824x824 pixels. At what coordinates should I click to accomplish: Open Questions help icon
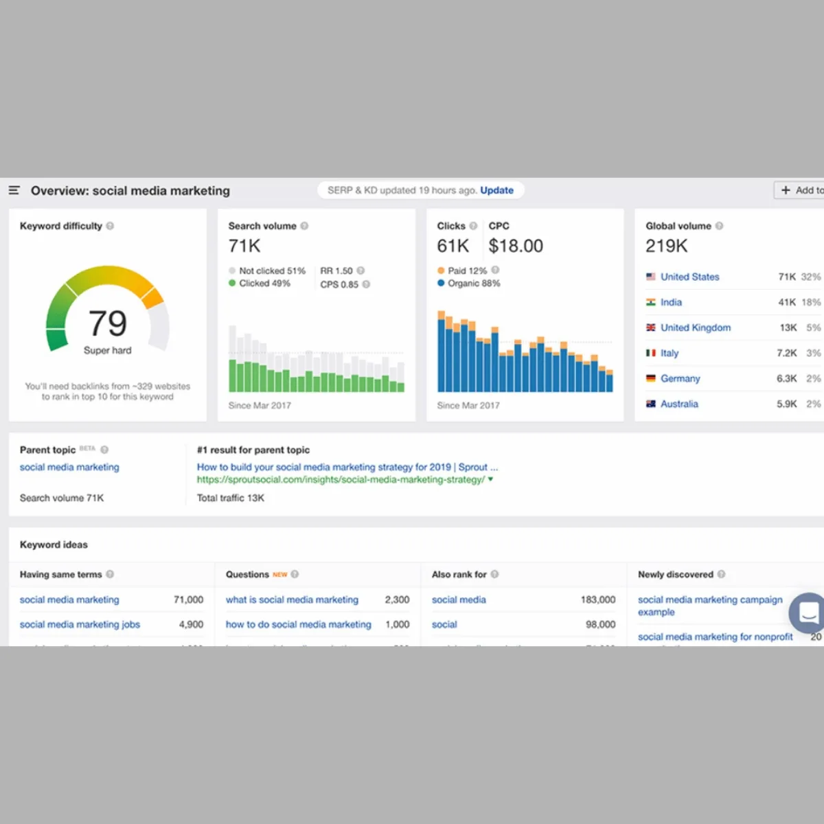click(x=295, y=574)
